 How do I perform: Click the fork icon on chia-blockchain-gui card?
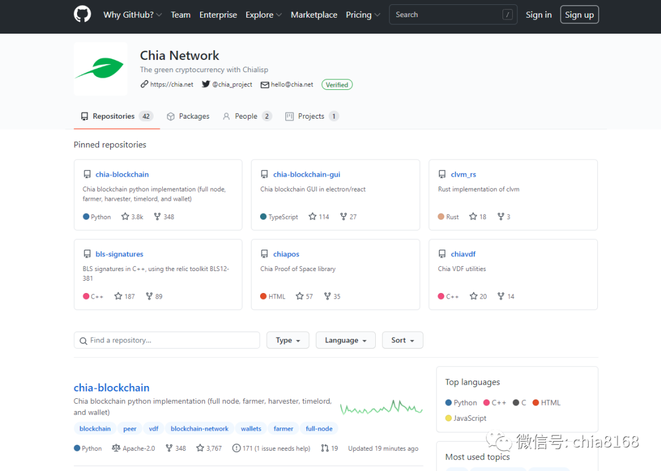(343, 217)
